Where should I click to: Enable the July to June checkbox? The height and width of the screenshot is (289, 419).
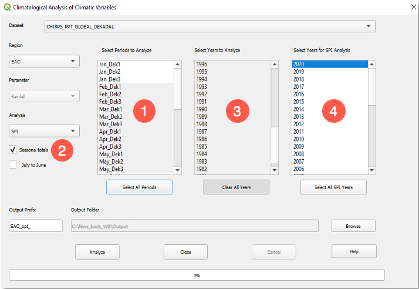coord(13,164)
